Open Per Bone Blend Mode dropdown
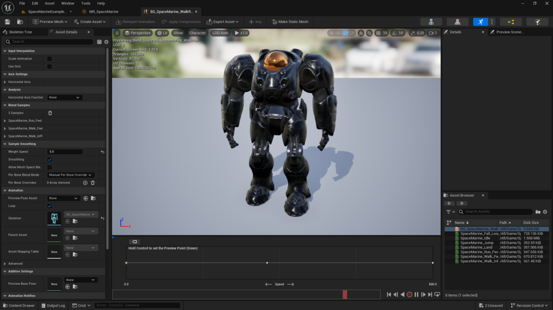 [x=70, y=175]
